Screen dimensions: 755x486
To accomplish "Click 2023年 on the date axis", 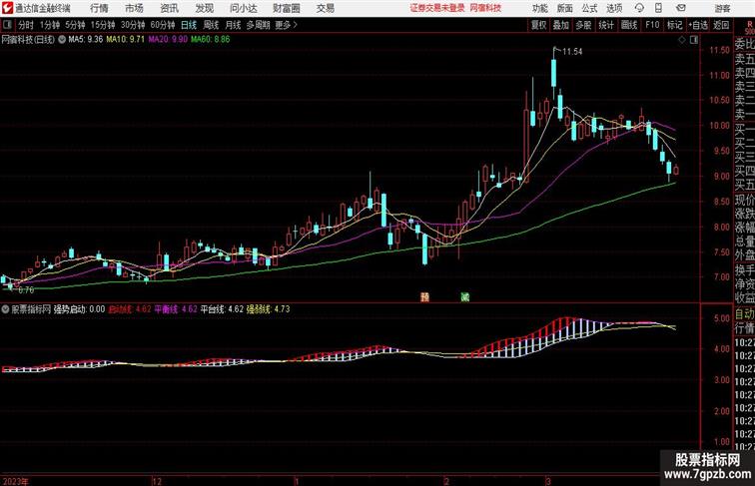I will pos(15,481).
